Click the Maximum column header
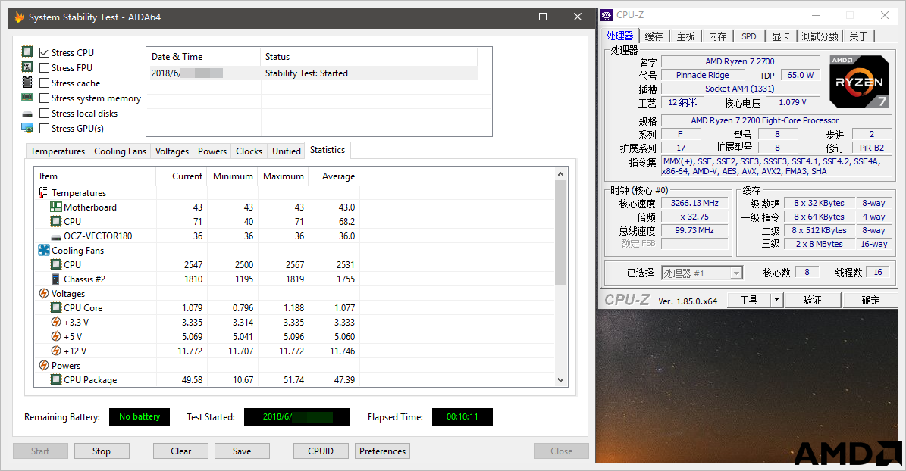 pos(283,176)
